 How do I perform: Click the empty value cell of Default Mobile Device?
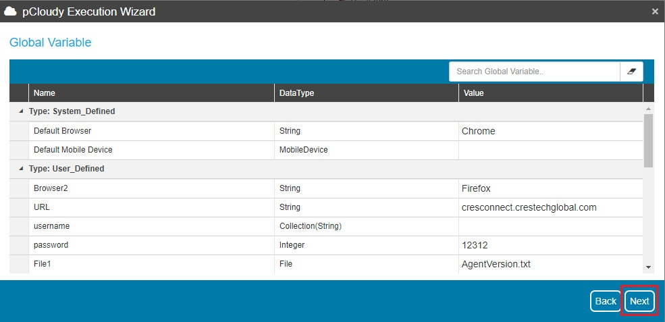click(x=551, y=150)
